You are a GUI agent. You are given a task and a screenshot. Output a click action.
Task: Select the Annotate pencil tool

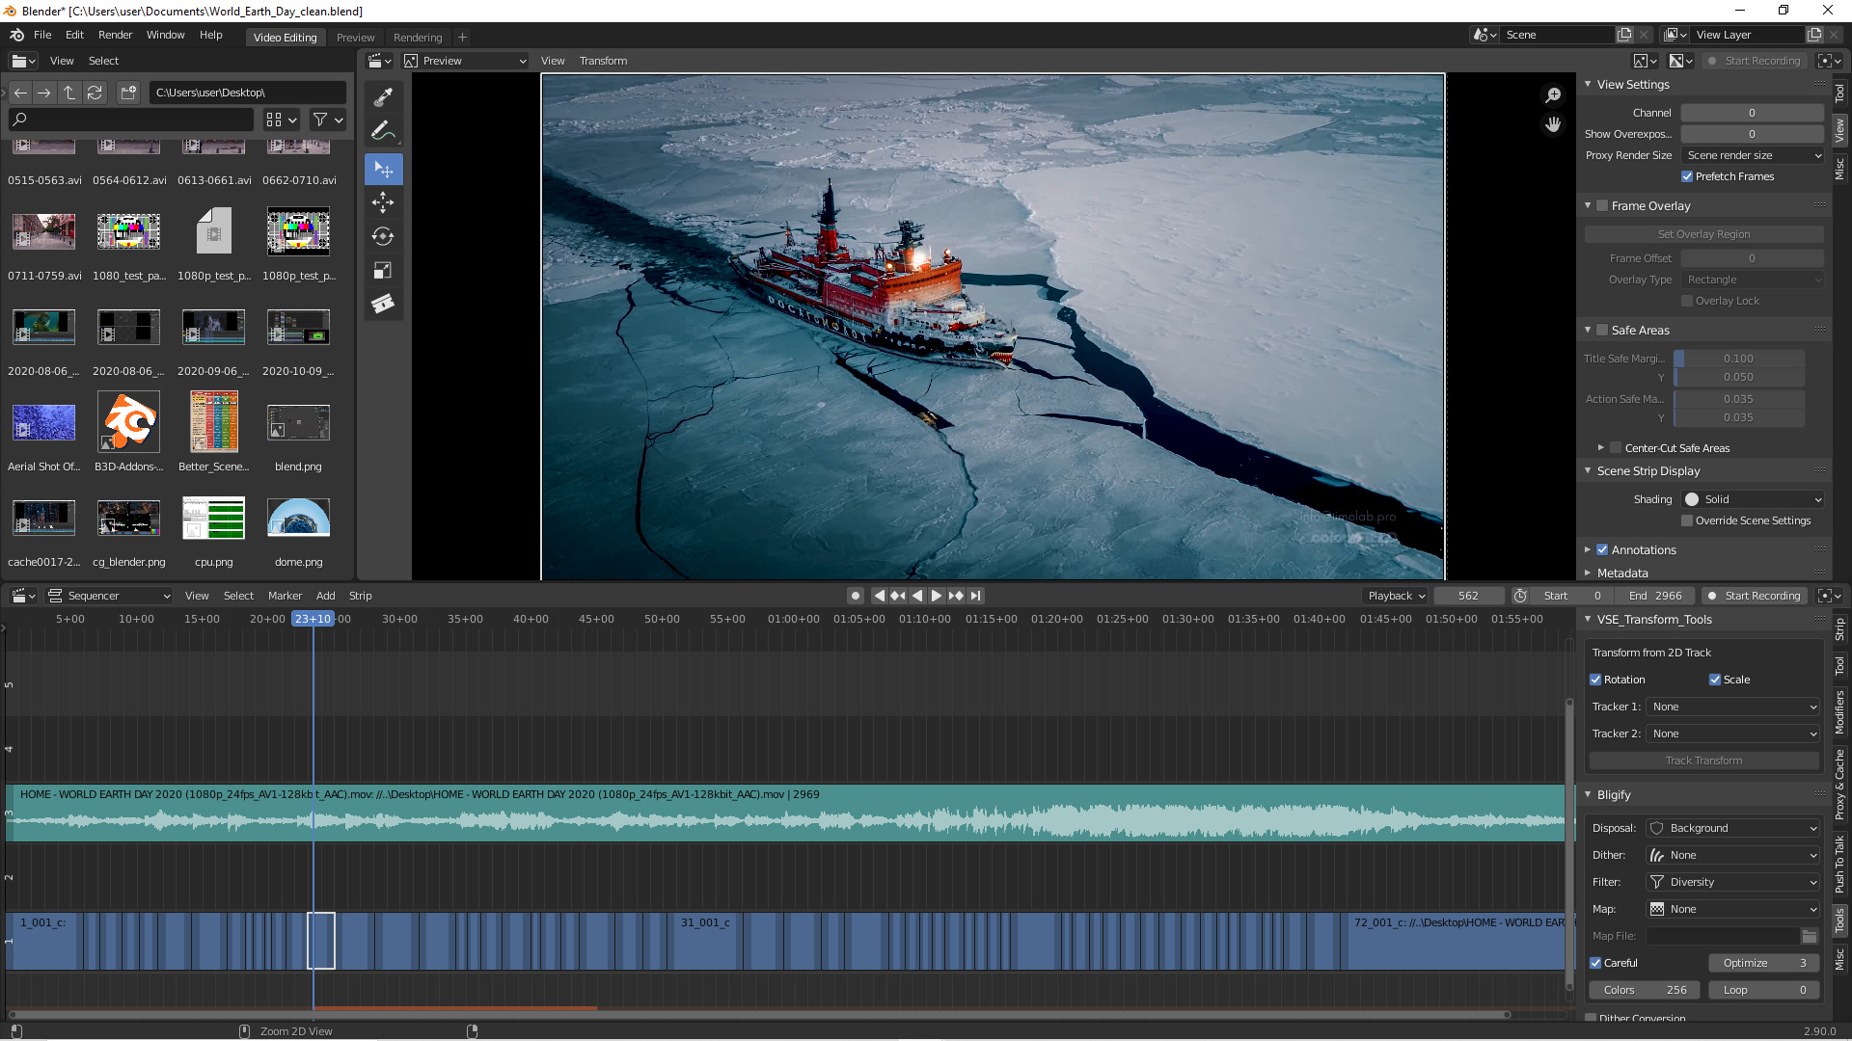(383, 130)
